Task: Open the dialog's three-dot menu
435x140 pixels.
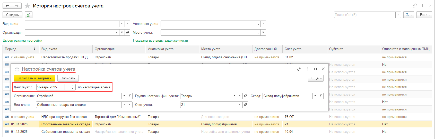Action: pyautogui.click(x=307, y=69)
